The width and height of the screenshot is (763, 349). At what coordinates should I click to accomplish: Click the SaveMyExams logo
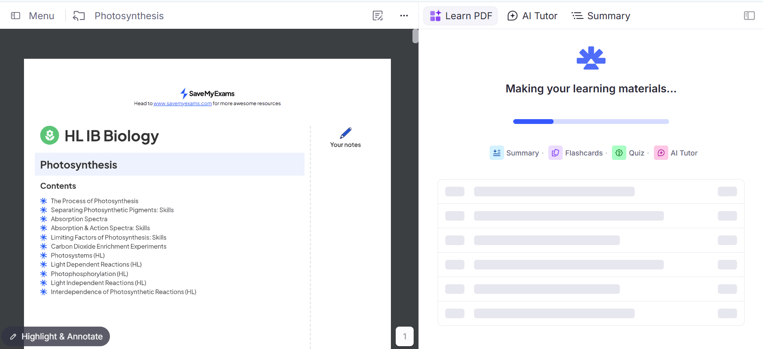[207, 94]
